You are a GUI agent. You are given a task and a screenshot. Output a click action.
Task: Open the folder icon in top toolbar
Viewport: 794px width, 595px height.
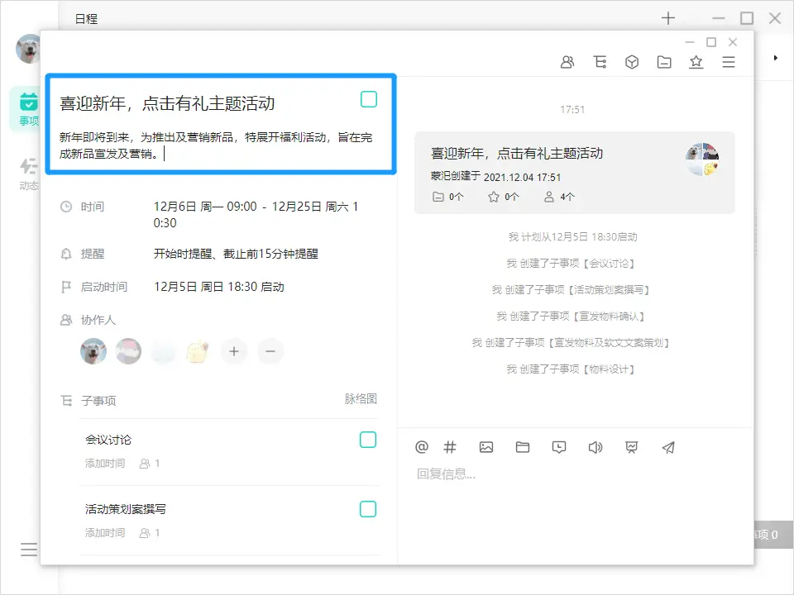[x=664, y=62]
